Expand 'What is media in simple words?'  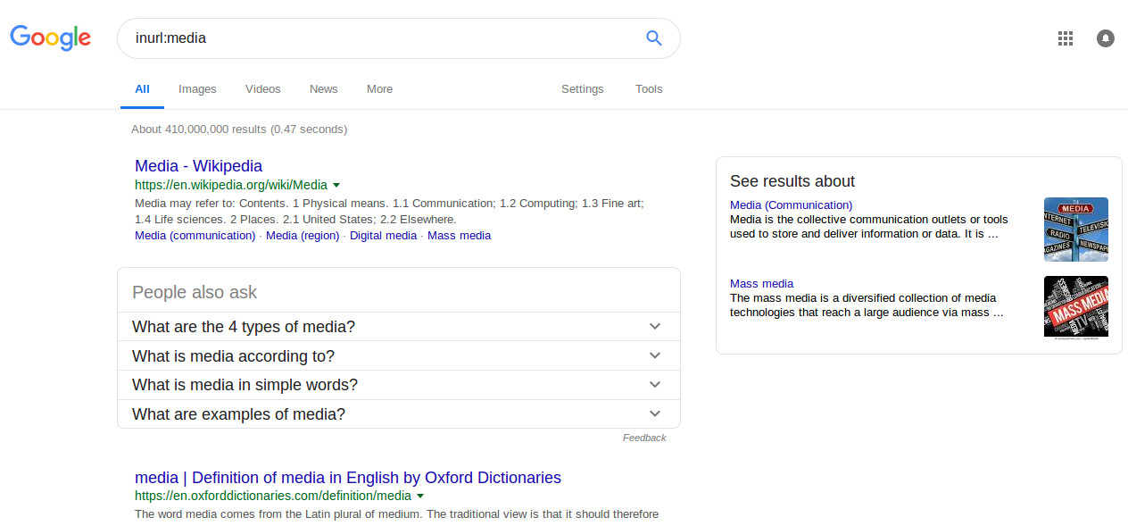tap(398, 385)
